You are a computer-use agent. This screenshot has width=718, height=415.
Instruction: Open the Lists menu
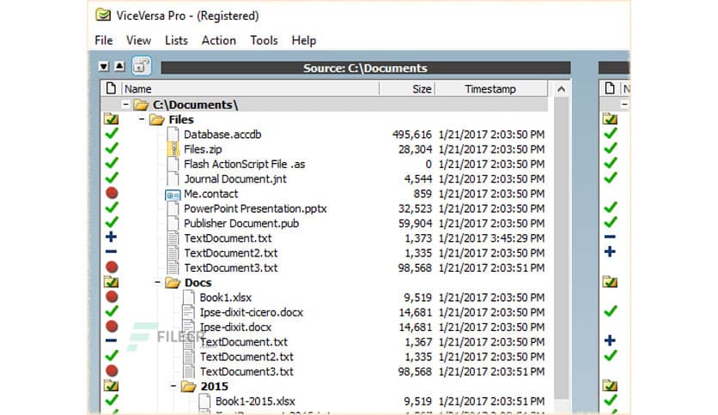click(x=176, y=40)
